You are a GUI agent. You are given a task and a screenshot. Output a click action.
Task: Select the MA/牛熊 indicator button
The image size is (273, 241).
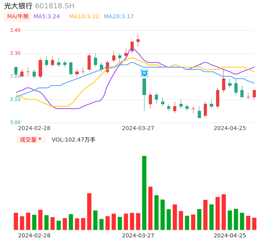(18, 17)
